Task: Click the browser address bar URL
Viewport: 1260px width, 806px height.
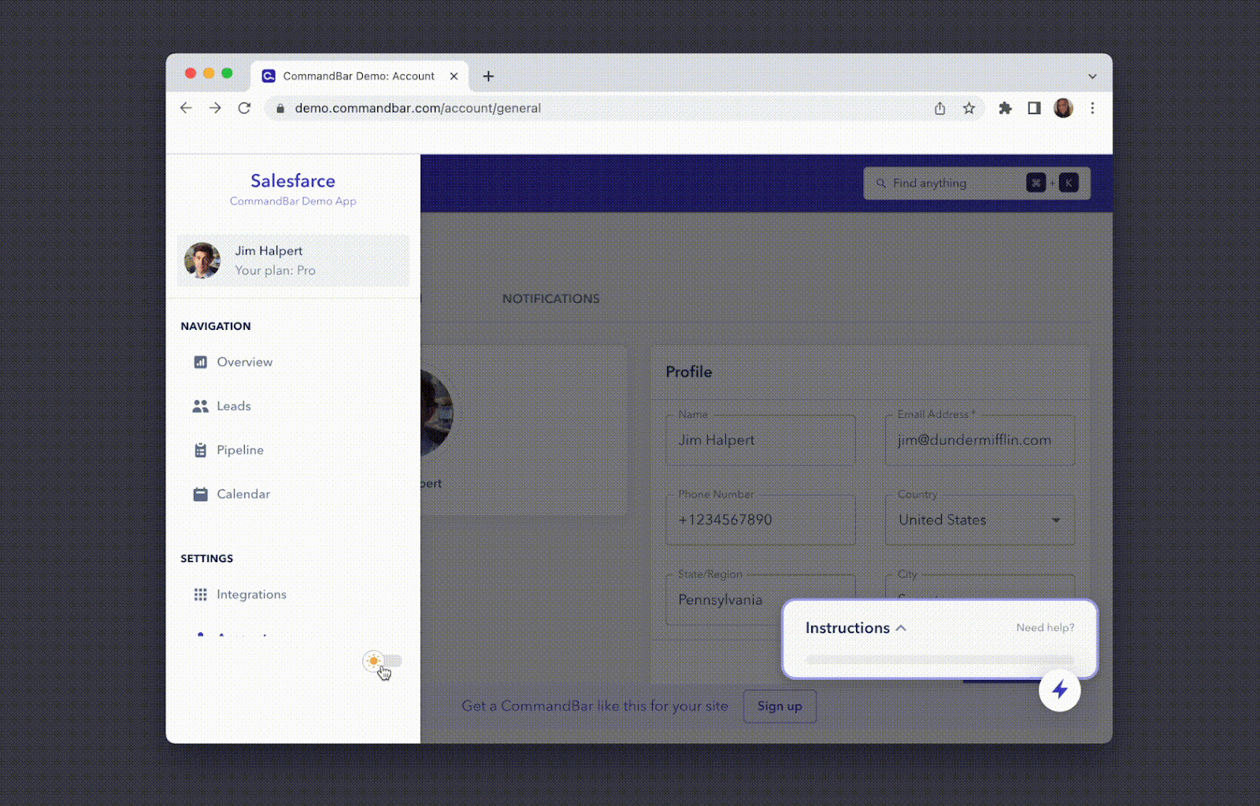Action: click(x=417, y=109)
